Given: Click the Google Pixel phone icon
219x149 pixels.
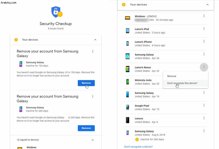Looking at the screenshot, I should [128, 107].
